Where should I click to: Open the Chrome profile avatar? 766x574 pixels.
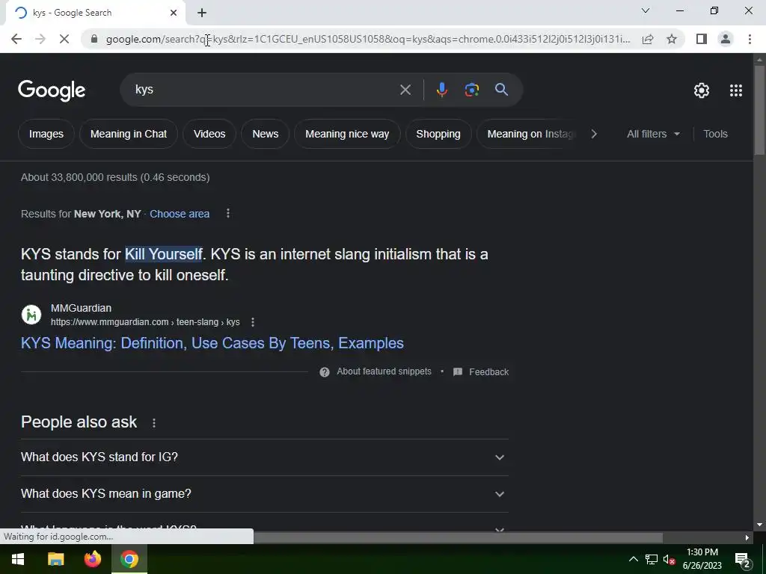pos(726,39)
